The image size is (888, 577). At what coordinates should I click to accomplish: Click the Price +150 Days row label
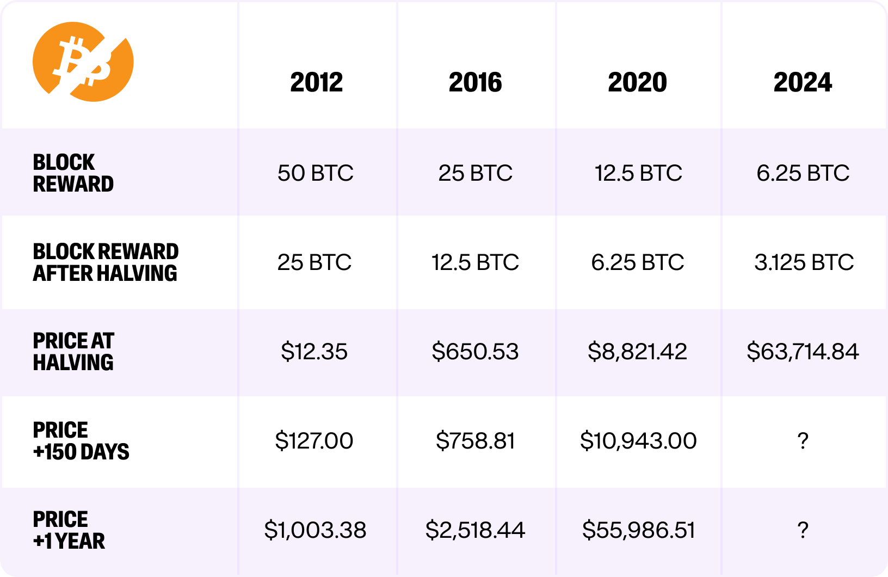pyautogui.click(x=81, y=441)
